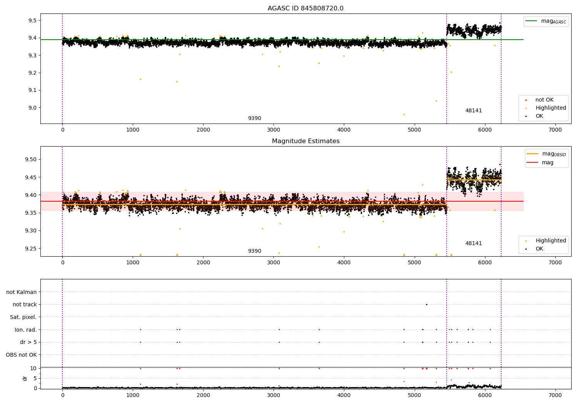
Task: Click the plot title AGASC ID 845808720.0
Action: point(305,8)
